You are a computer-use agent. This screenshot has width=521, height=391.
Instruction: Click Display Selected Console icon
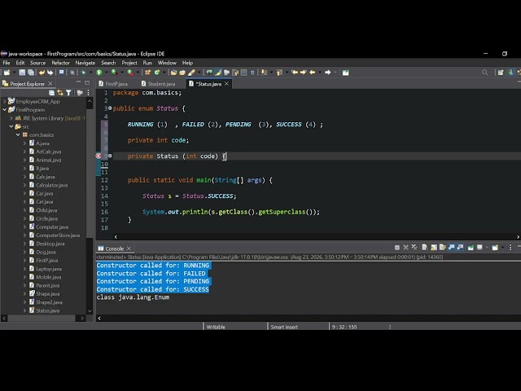(479, 248)
